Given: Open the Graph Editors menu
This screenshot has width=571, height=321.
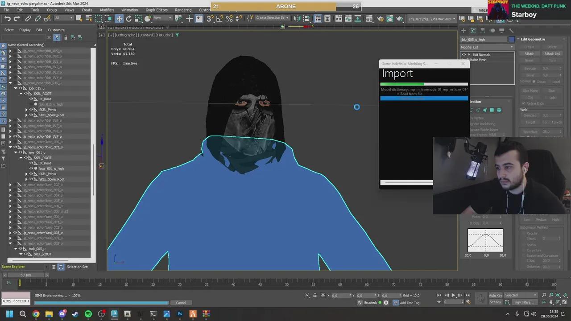Looking at the screenshot, I should point(156,10).
